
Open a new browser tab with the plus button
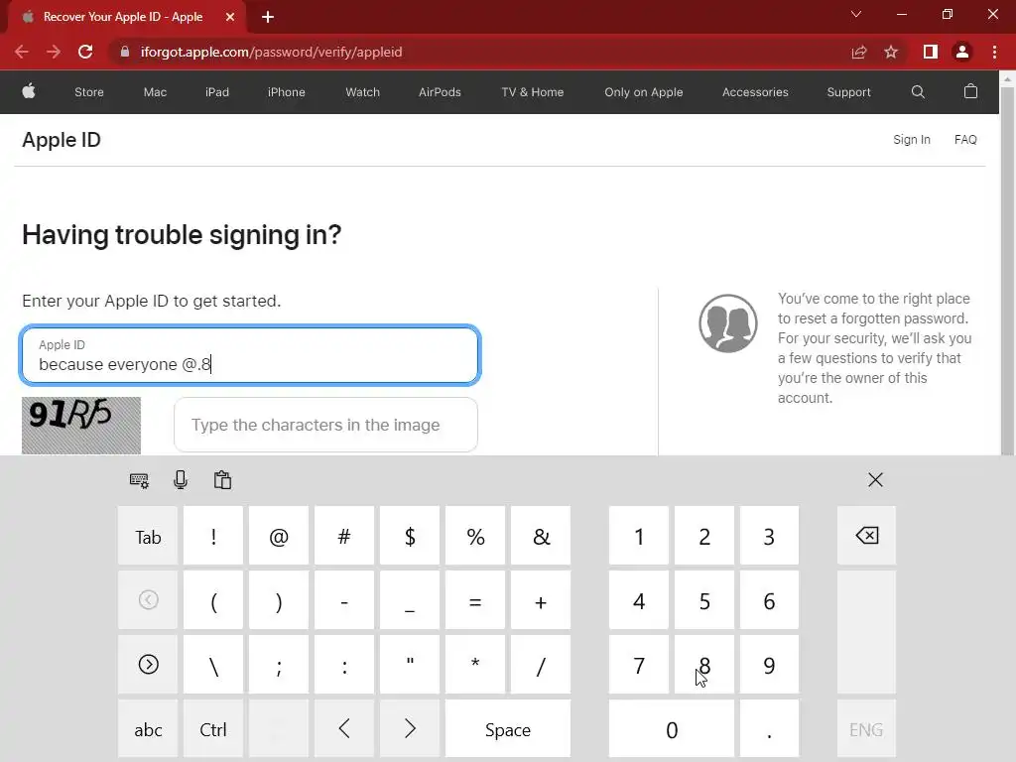[x=268, y=17]
